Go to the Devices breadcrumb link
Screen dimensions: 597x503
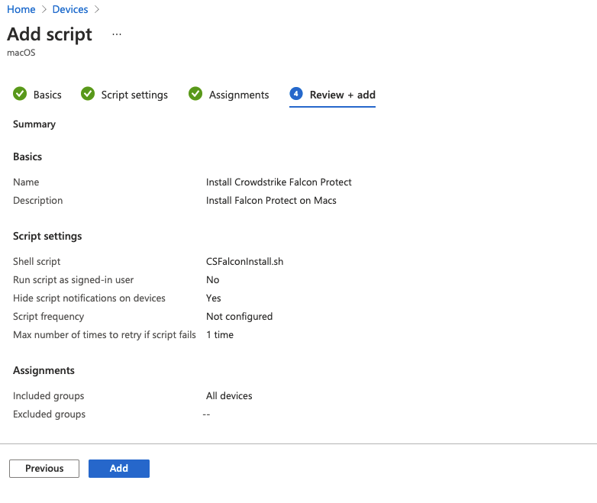click(x=70, y=9)
